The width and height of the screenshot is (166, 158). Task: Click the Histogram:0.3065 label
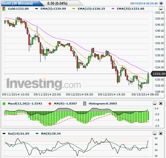(103, 104)
